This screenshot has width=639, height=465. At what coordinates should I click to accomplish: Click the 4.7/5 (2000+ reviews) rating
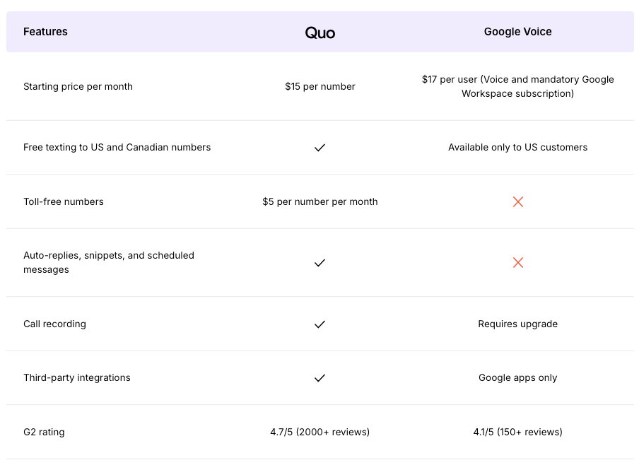320,432
